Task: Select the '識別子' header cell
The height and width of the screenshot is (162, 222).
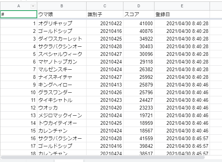Action: [x=105, y=14]
